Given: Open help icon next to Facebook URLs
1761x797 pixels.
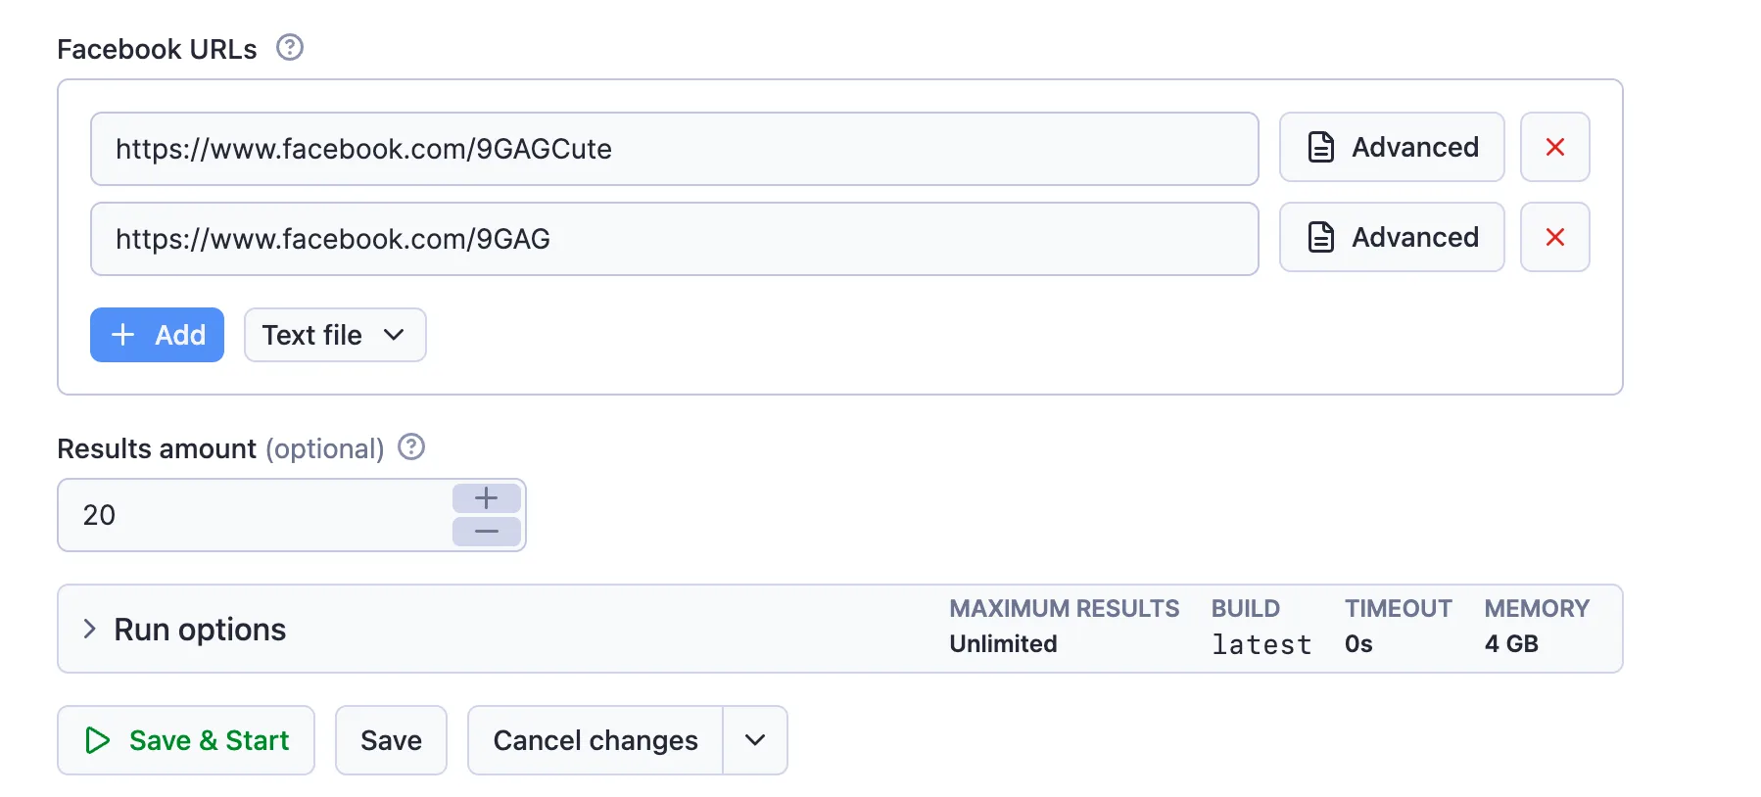Looking at the screenshot, I should [x=290, y=47].
